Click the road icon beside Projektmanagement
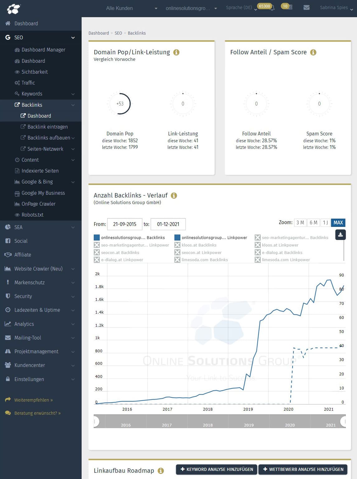The width and height of the screenshot is (357, 479). pyautogui.click(x=8, y=351)
